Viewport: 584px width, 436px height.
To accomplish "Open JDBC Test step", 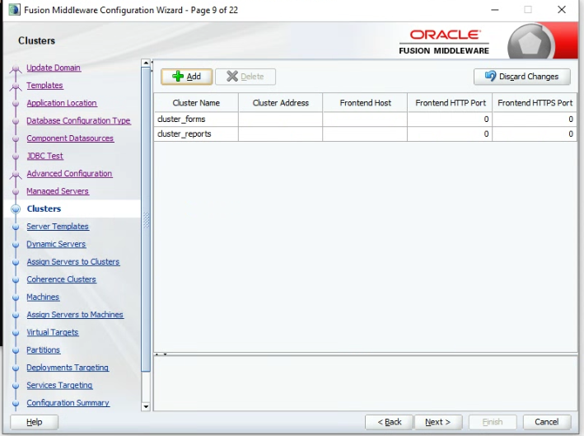I will pos(44,156).
